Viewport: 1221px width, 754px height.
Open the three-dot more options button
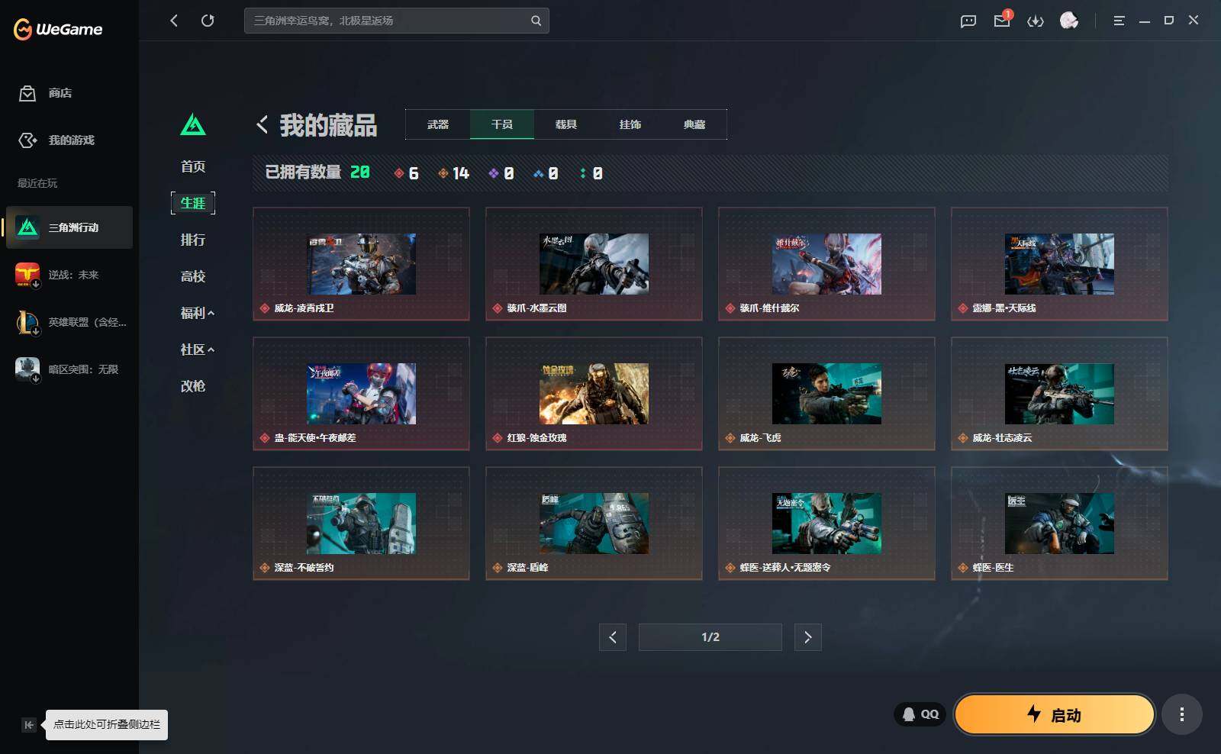pos(1181,714)
